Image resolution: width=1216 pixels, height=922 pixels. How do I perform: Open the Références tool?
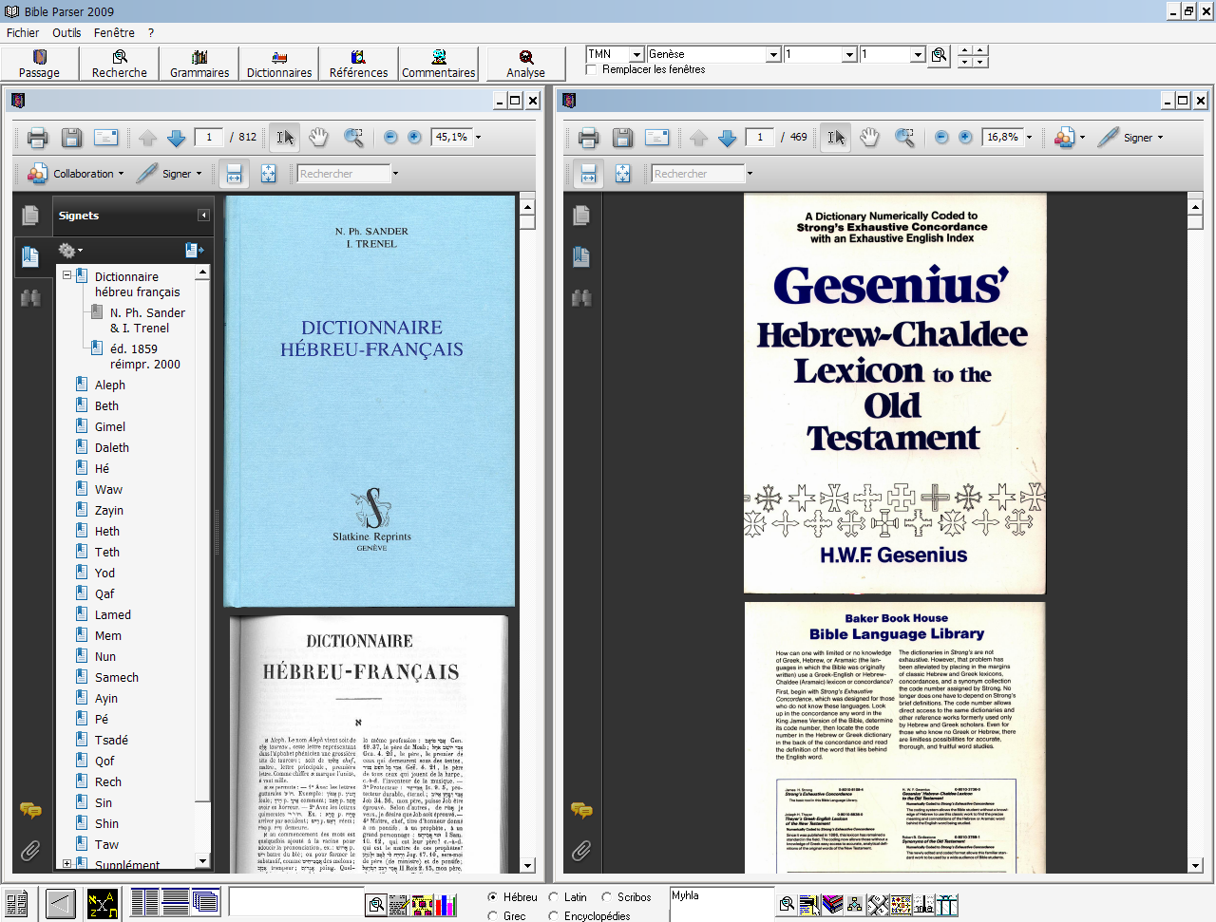click(x=358, y=64)
